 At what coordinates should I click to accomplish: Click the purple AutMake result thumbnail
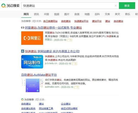point(32,85)
